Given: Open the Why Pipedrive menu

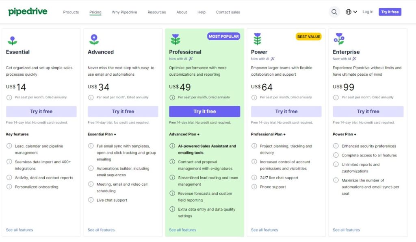Looking at the screenshot, I should pos(124,12).
